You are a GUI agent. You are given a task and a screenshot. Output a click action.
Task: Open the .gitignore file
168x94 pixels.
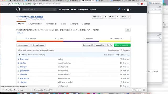(x=23, y=74)
